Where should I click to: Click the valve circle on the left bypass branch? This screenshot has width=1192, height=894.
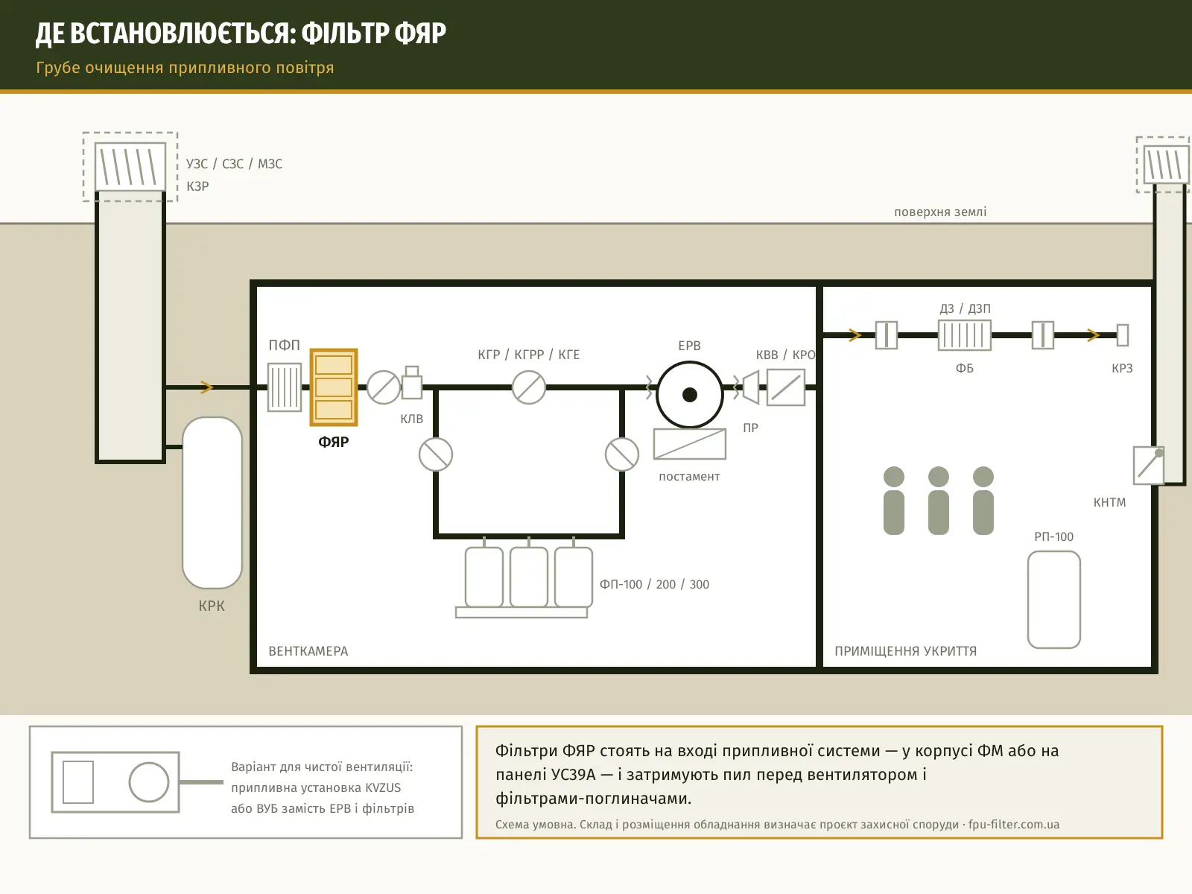pyautogui.click(x=436, y=454)
